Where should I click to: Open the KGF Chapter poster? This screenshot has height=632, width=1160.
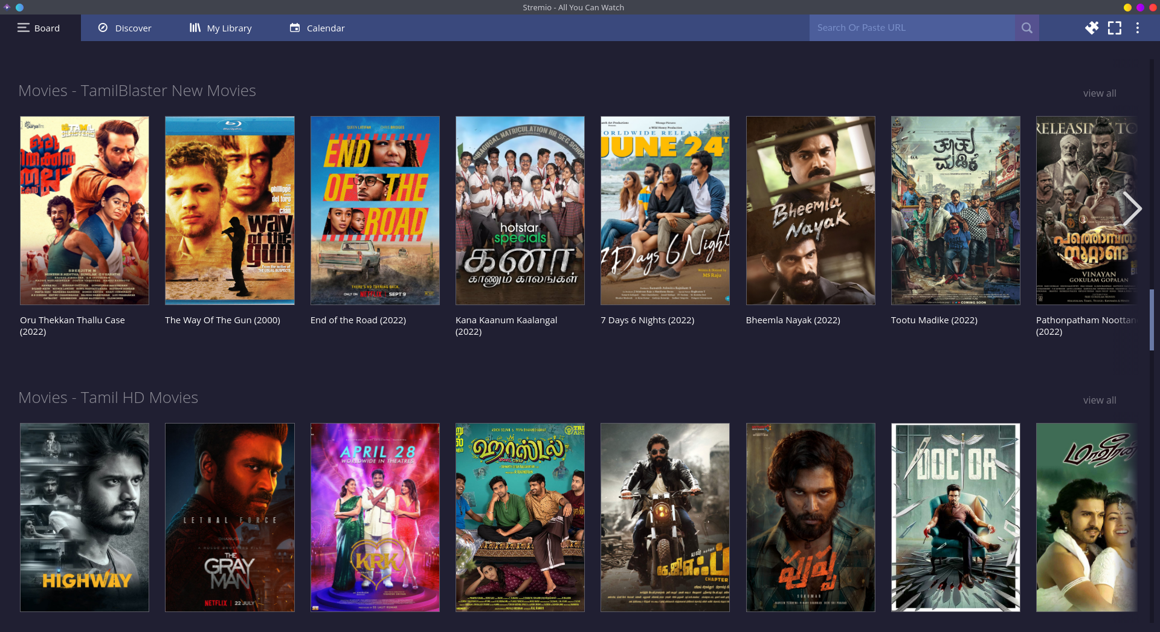pyautogui.click(x=665, y=517)
